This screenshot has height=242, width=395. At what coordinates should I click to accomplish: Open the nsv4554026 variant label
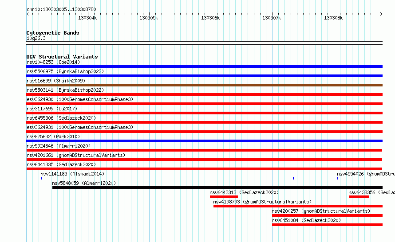(366, 174)
